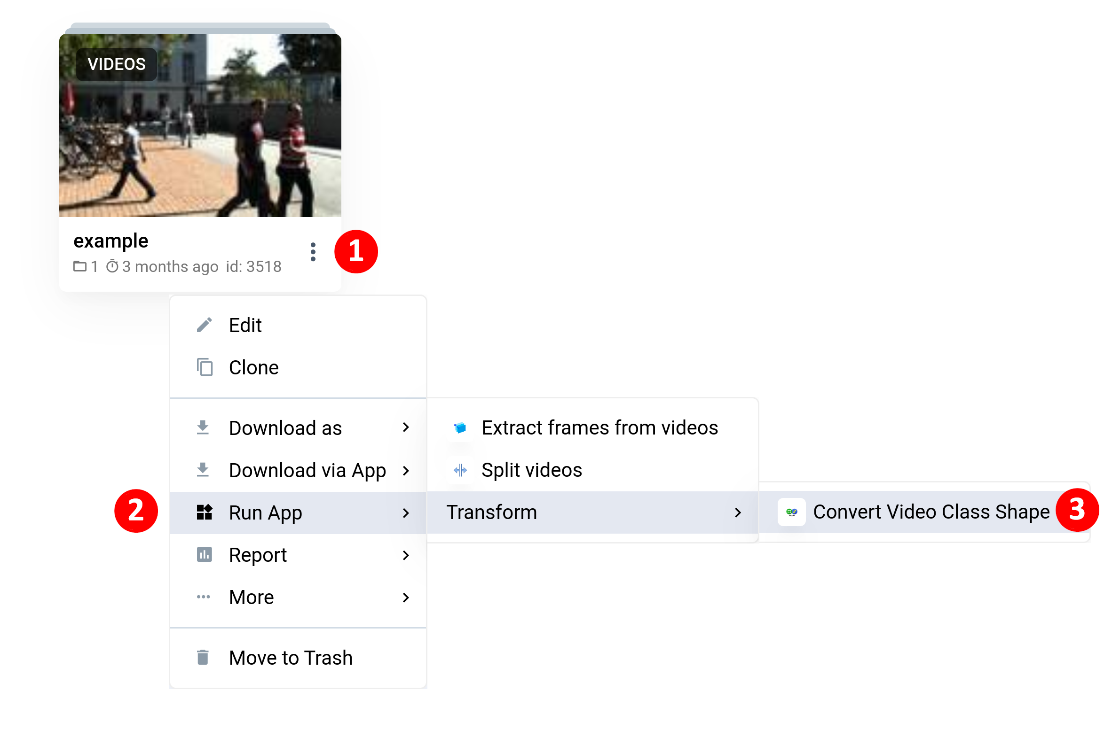Click the 3 months ago timestamp
This screenshot has height=753, width=1104.
pyautogui.click(x=170, y=267)
